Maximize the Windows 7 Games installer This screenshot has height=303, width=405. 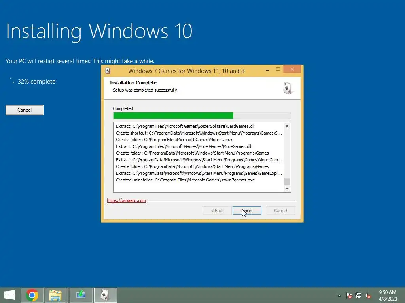(x=278, y=69)
